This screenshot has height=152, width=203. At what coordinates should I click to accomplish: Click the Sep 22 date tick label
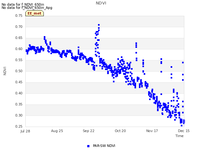pos(88,131)
